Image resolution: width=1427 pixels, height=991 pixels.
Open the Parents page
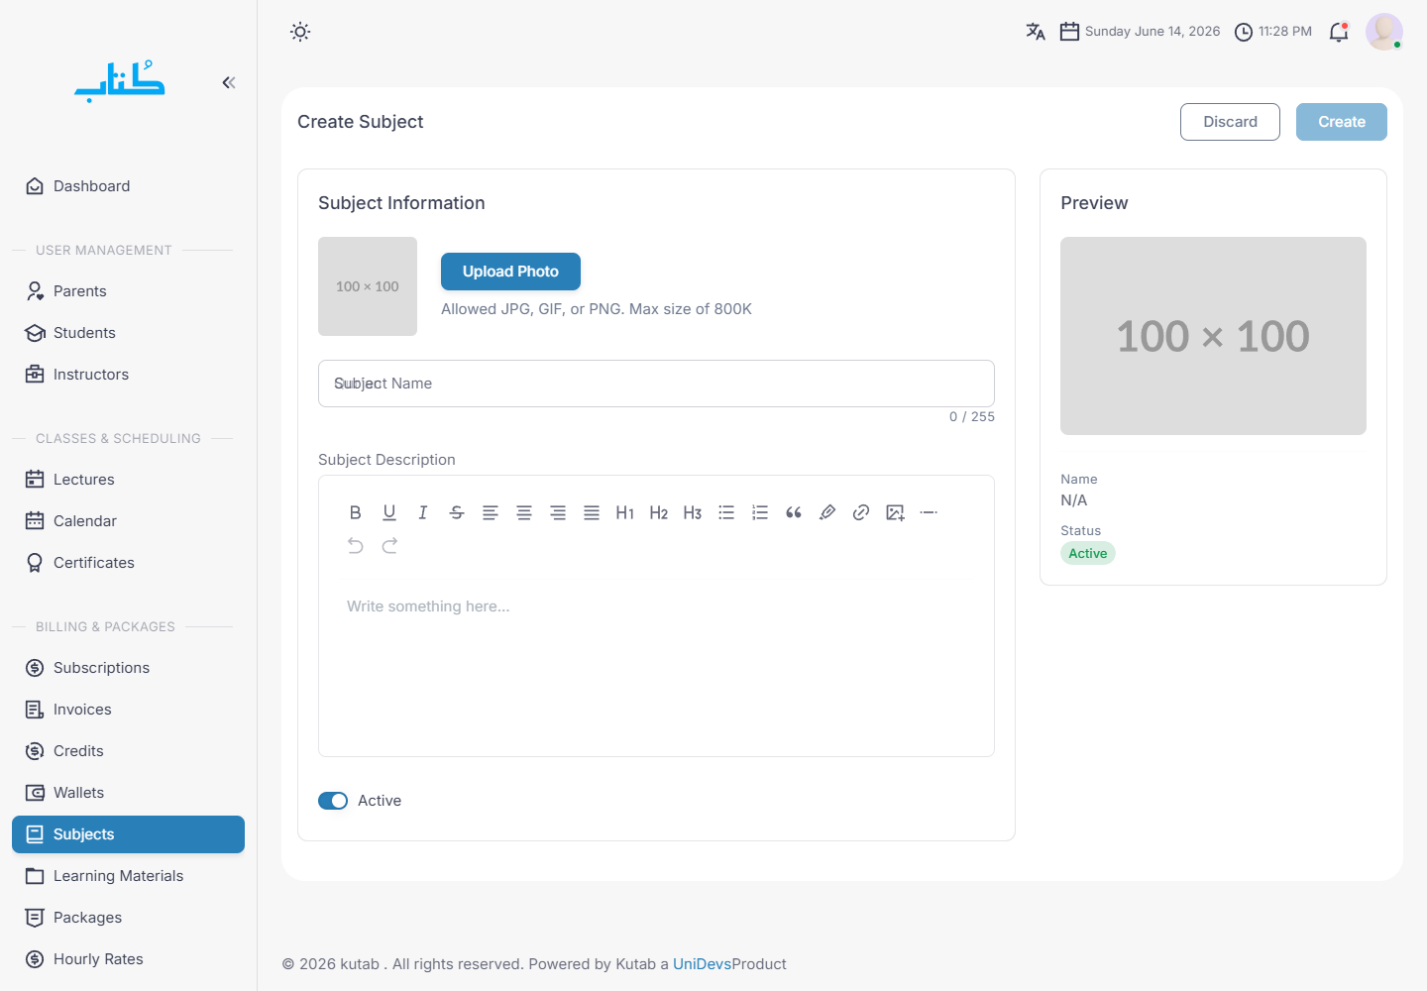tap(128, 291)
